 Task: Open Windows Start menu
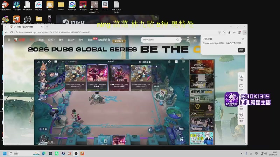pyautogui.click(x=5, y=154)
